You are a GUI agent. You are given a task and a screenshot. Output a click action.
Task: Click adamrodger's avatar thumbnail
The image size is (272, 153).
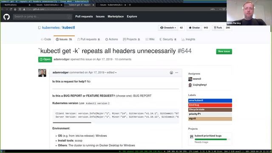42,73
